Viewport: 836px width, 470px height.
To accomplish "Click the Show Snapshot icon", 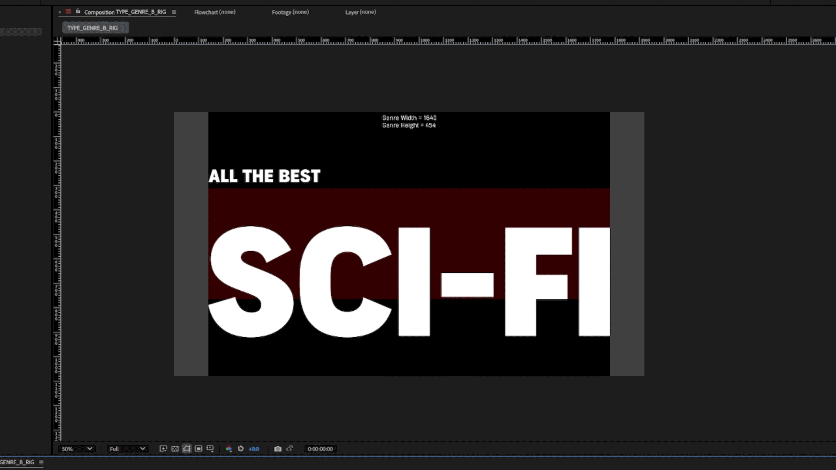I will tap(290, 449).
